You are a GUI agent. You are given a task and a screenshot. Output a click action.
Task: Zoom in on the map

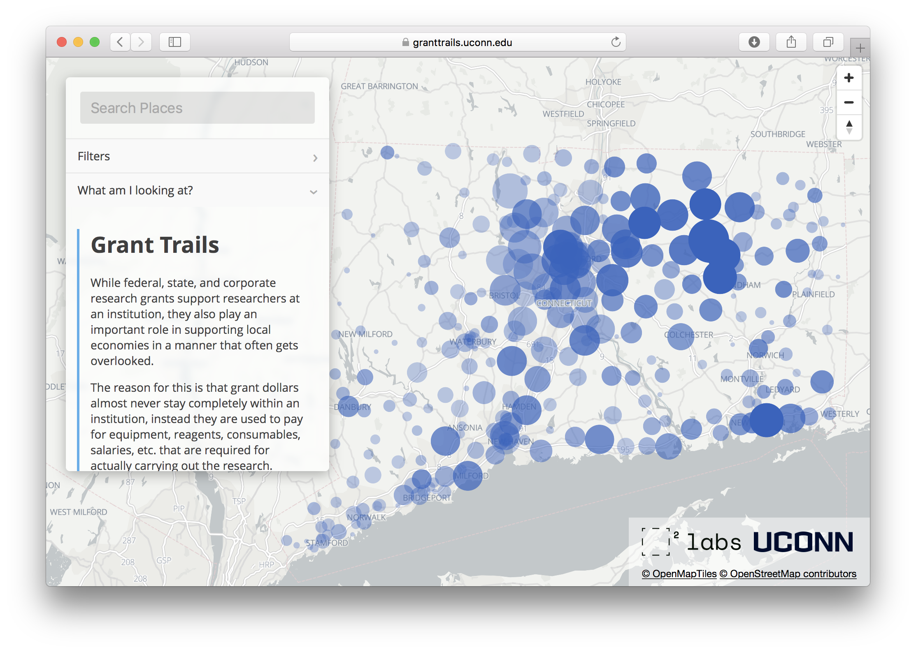pos(849,78)
